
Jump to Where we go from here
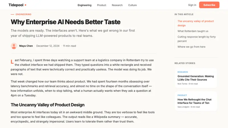click(x=191, y=47)
